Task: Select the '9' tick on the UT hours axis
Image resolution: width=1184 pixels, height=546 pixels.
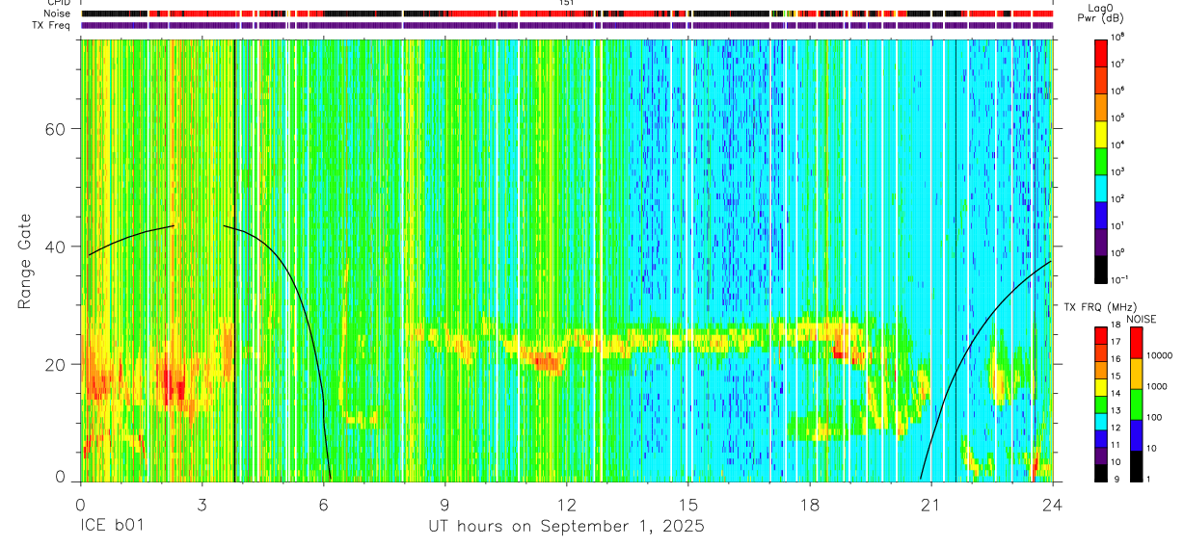Action: click(x=444, y=505)
